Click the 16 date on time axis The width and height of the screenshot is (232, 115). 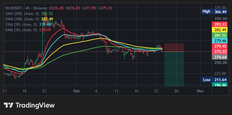coord(137,91)
